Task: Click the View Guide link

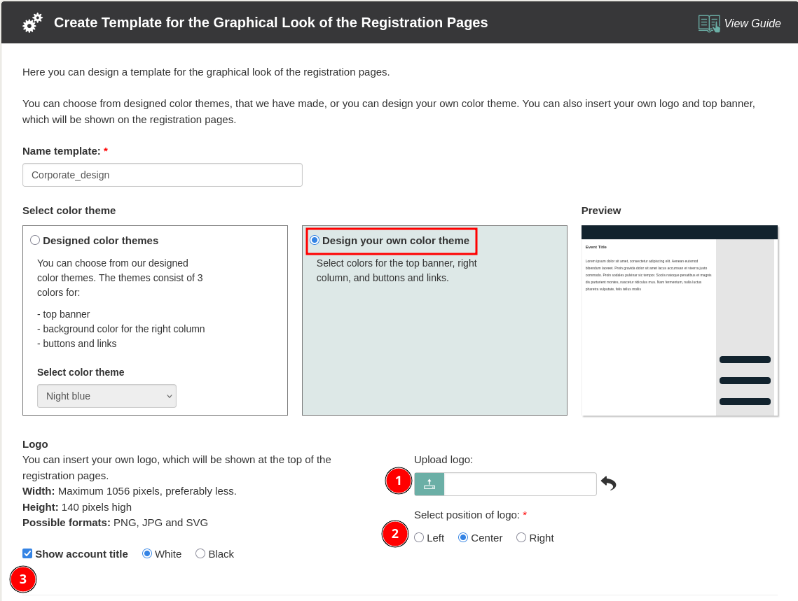Action: pos(752,23)
